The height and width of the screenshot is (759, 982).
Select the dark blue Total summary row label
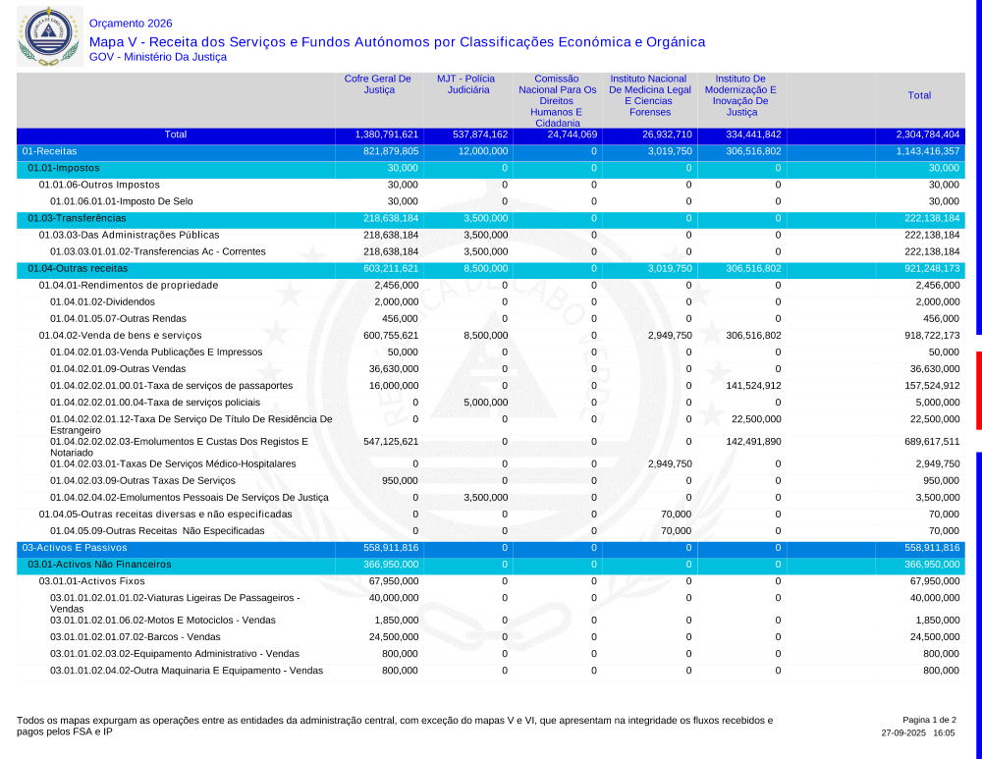[x=176, y=135]
